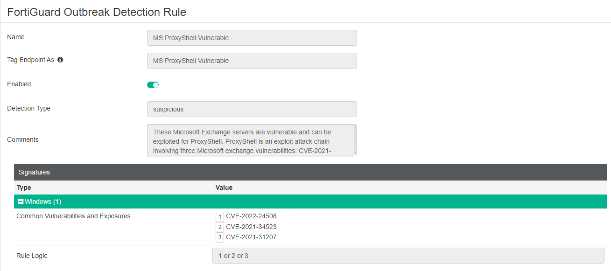Click the Signatures section header
Screen dimensions: 611x271
34,172
